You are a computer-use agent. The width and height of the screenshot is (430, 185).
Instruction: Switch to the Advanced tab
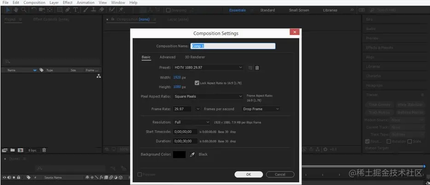pyautogui.click(x=168, y=57)
